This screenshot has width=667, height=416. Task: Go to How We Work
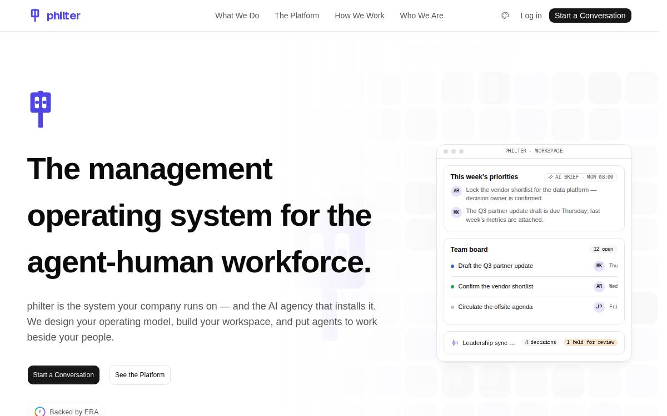click(x=360, y=16)
